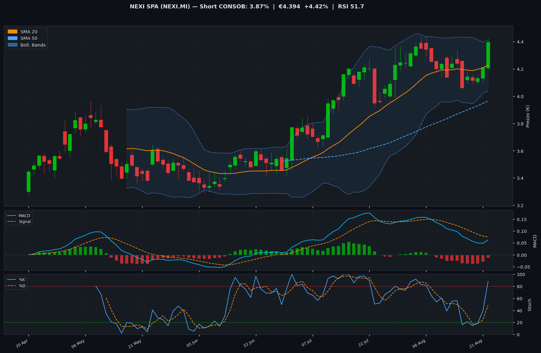This screenshot has width=541, height=353.
Task: Click the "€4.394" price in the title
Action: tap(289, 7)
